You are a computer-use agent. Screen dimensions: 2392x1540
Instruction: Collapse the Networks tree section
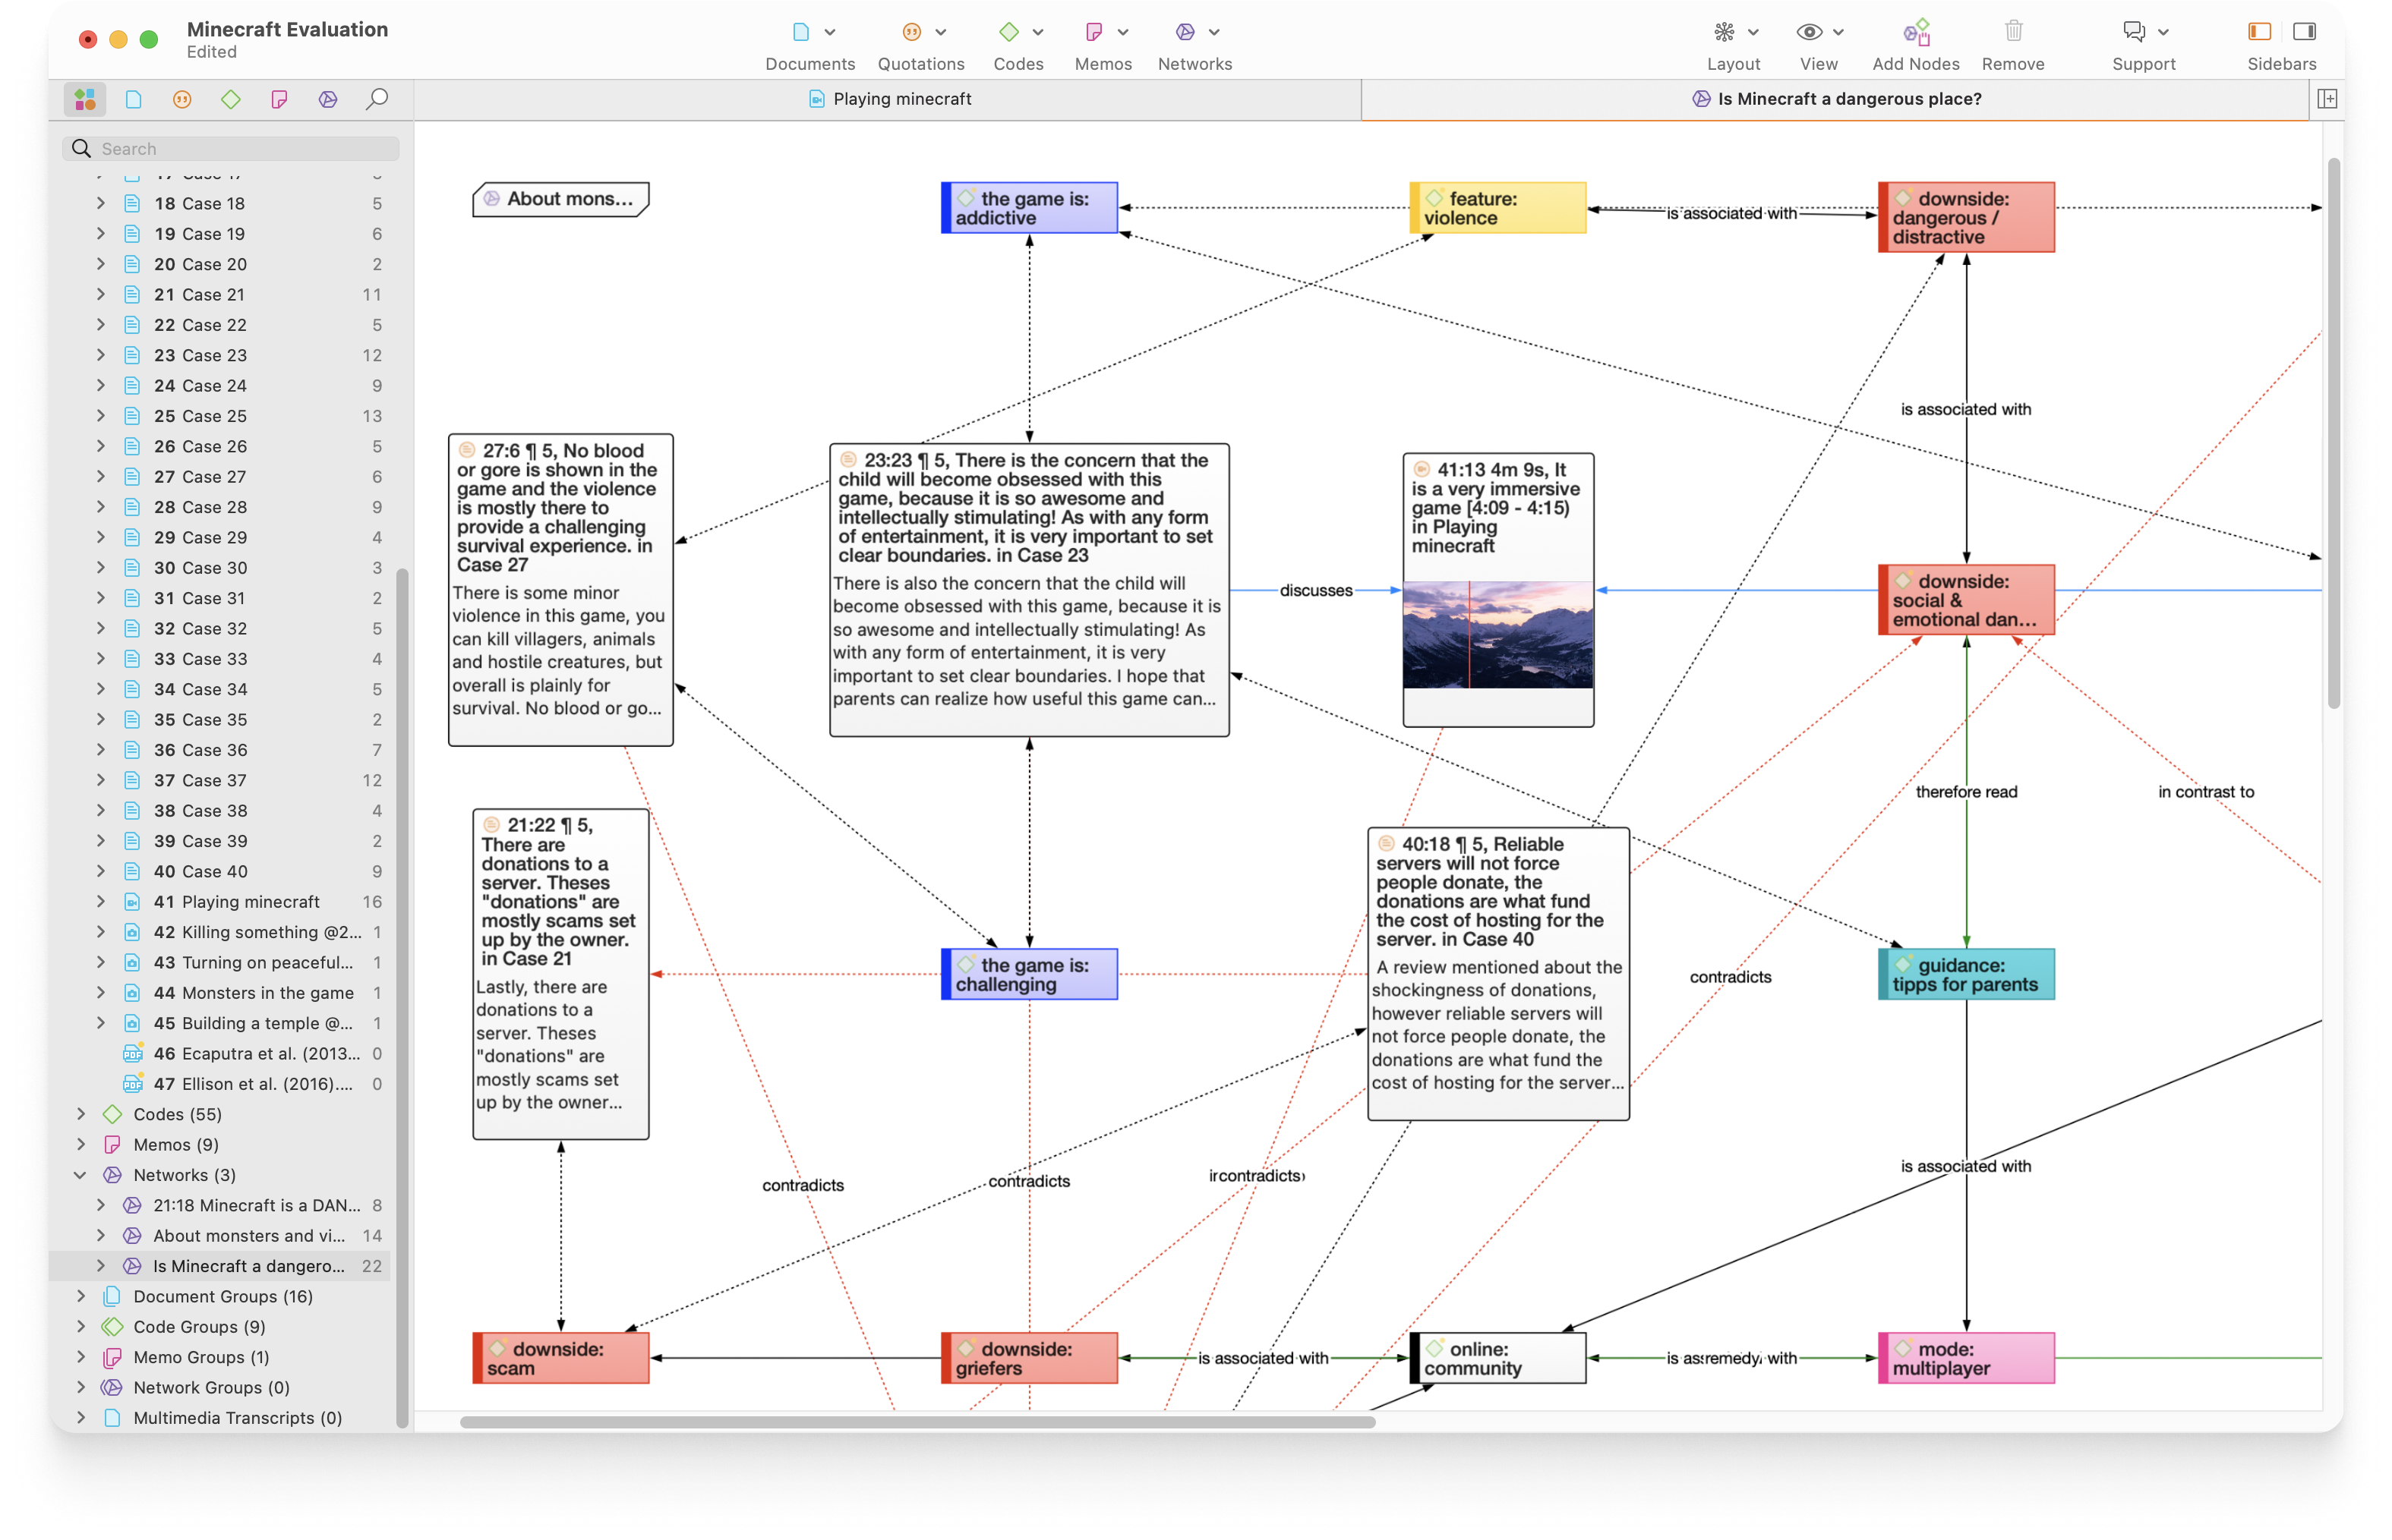81,1175
